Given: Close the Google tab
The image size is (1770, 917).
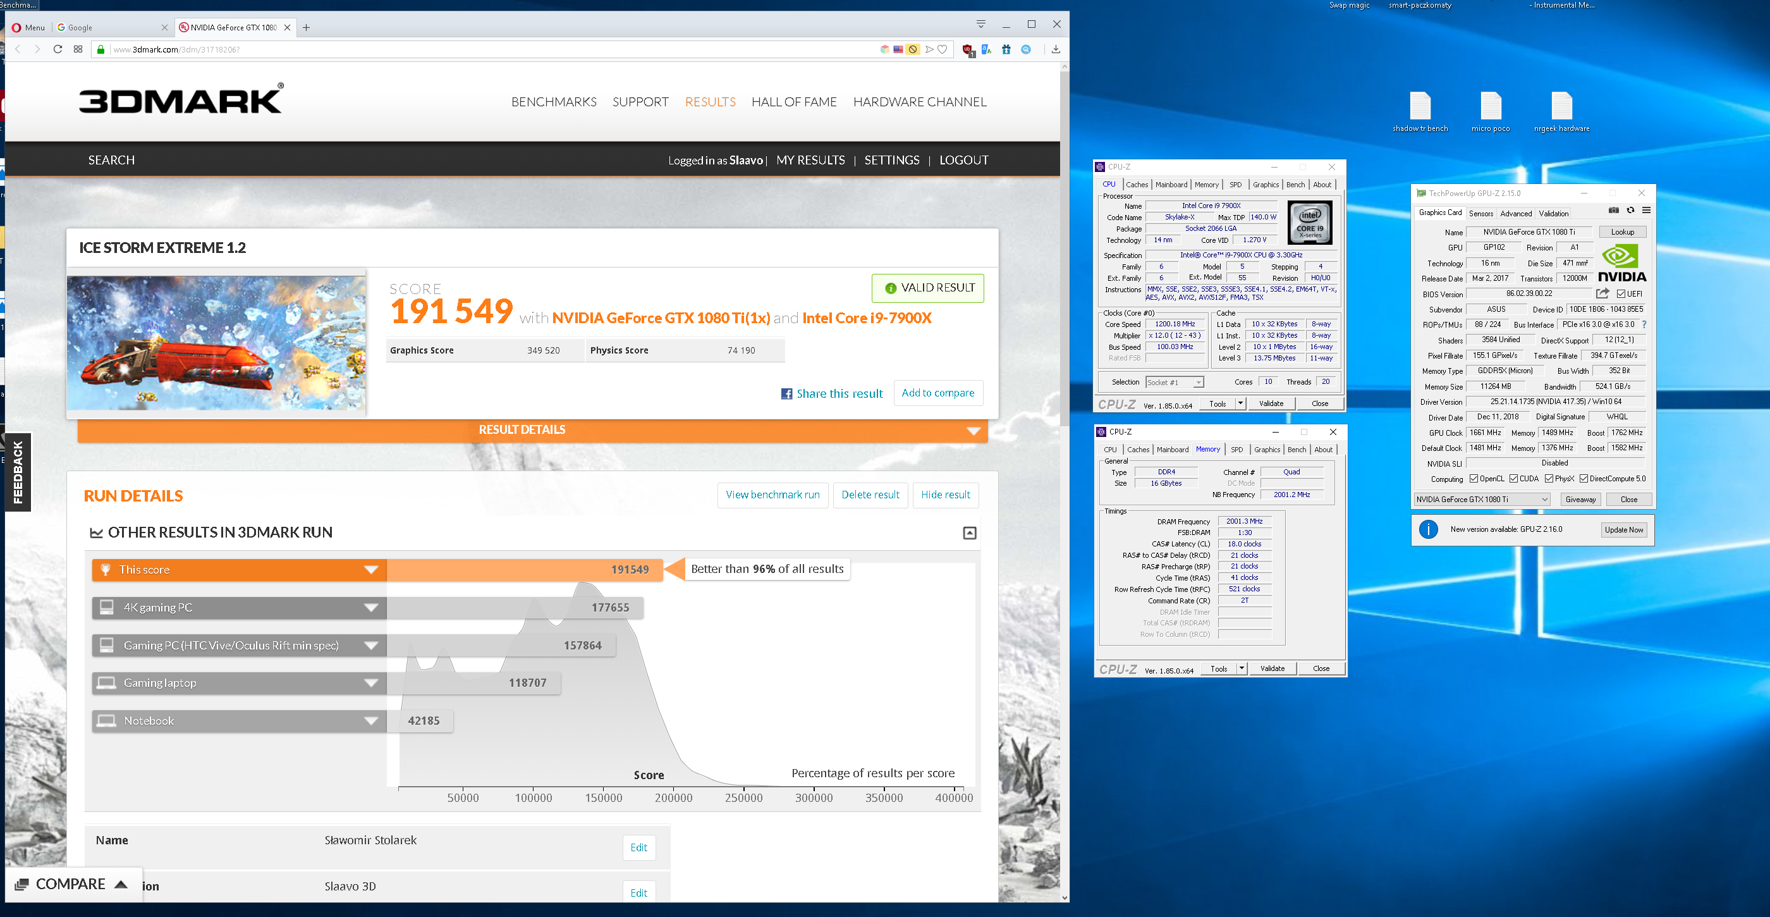Looking at the screenshot, I should click(x=164, y=27).
